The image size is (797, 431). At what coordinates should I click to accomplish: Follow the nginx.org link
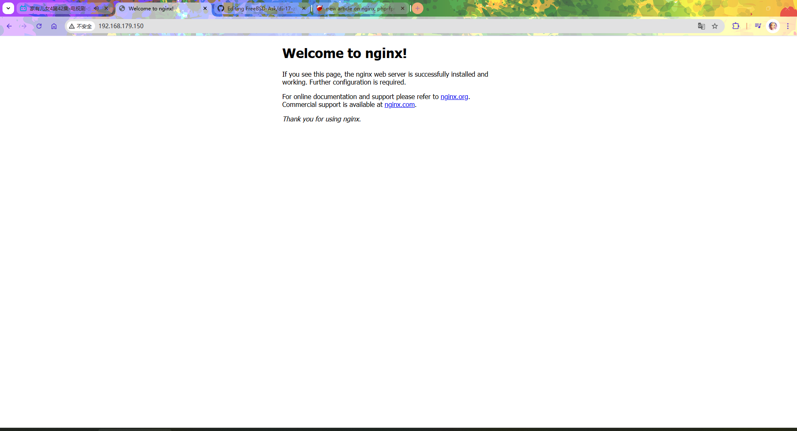[454, 97]
